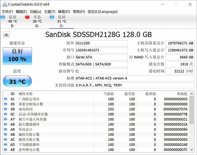
Task: Open the 功能(u) menu
Action: 35,11
